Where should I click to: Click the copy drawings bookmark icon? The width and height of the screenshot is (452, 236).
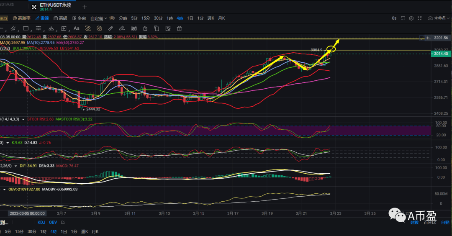click(157, 28)
